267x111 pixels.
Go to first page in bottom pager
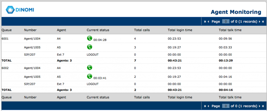[x=205, y=106]
